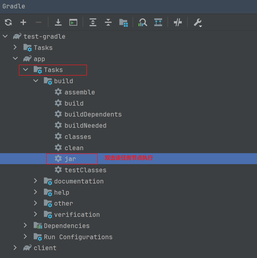Group Gradle tasks by modules
The width and height of the screenshot is (257, 258).
pyautogui.click(x=123, y=22)
